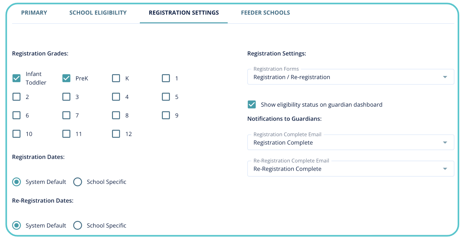Select grade 9 for registration
Screen dimensions: 464x243
coord(166,115)
